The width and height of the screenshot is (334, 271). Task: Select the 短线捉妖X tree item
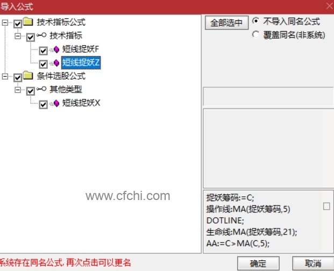coord(81,103)
